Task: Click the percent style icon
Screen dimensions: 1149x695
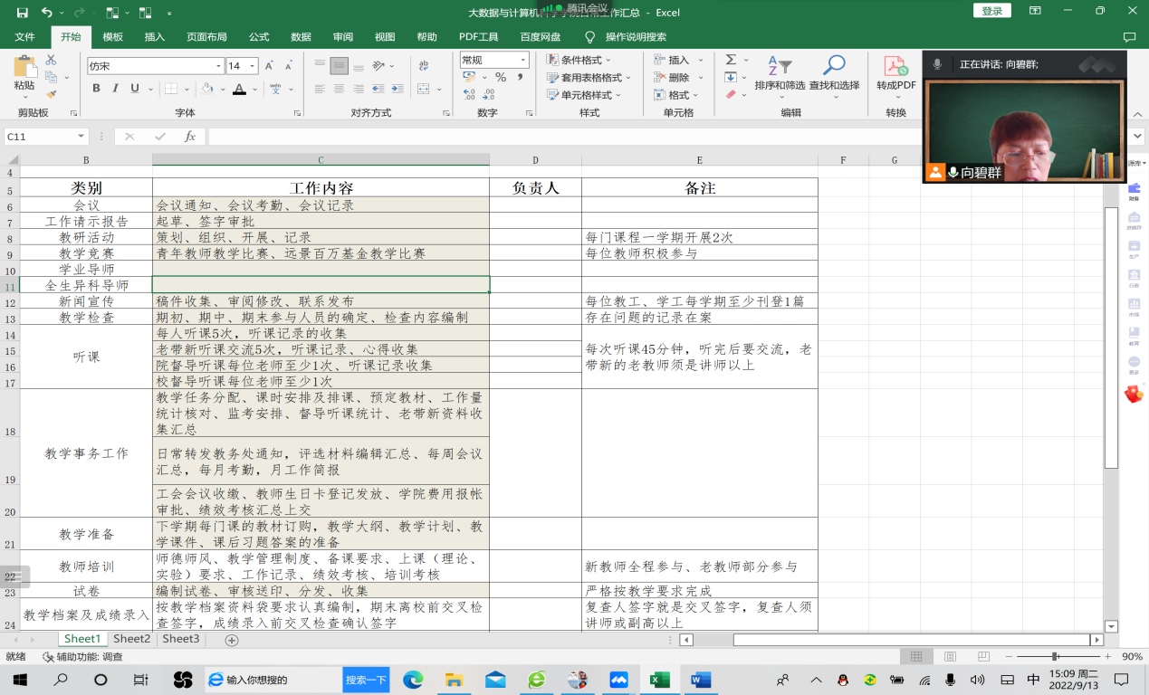Action: (x=501, y=78)
